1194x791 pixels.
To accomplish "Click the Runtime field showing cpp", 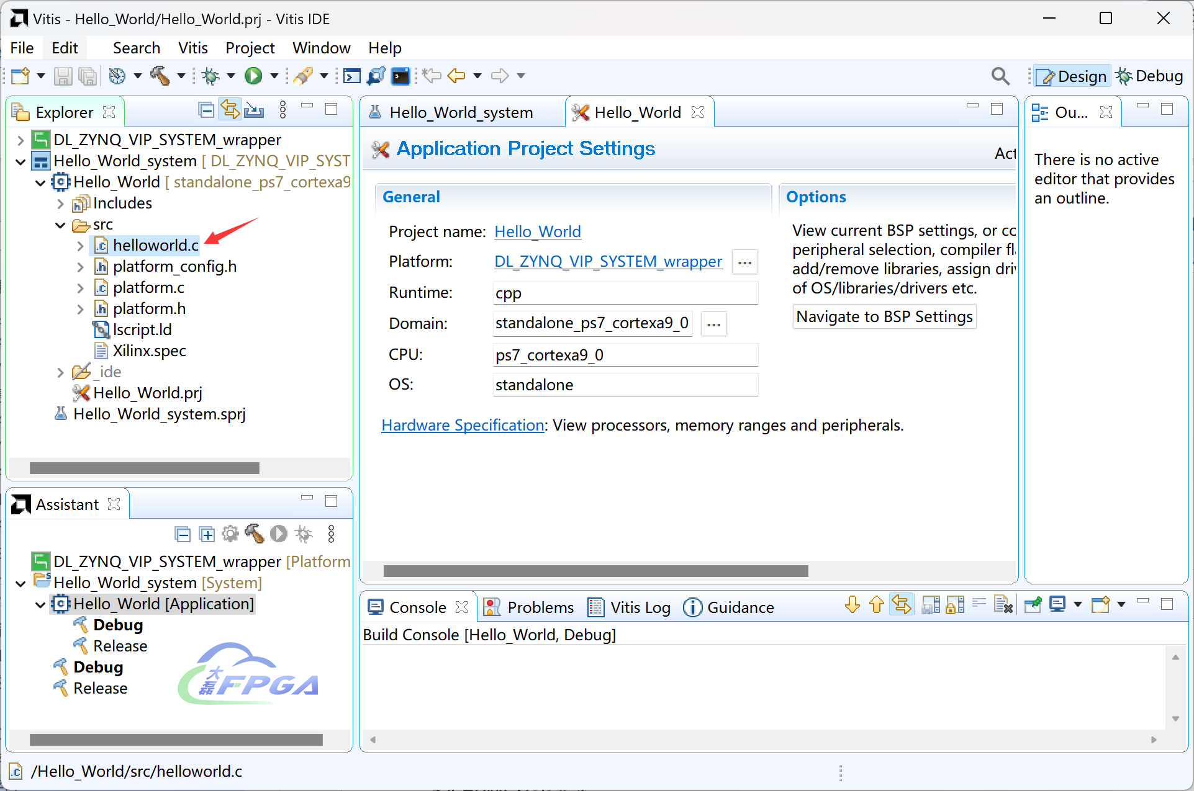I will coord(625,293).
